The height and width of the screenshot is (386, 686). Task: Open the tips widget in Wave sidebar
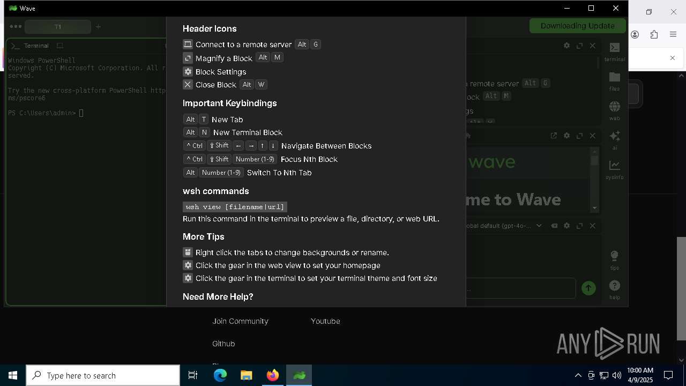(615, 260)
